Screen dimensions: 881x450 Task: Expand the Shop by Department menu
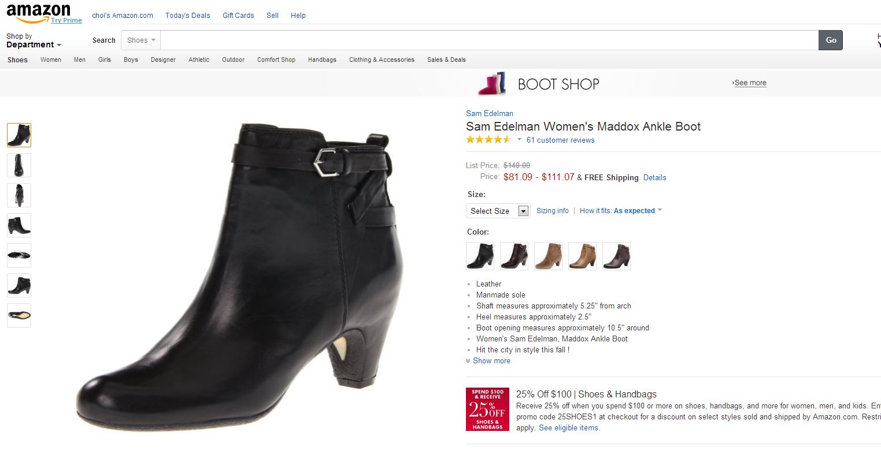coord(34,41)
